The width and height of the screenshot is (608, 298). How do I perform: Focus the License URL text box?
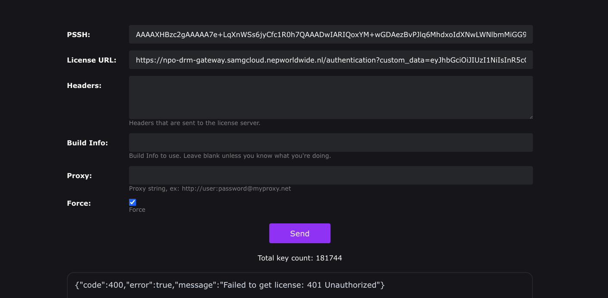331,60
